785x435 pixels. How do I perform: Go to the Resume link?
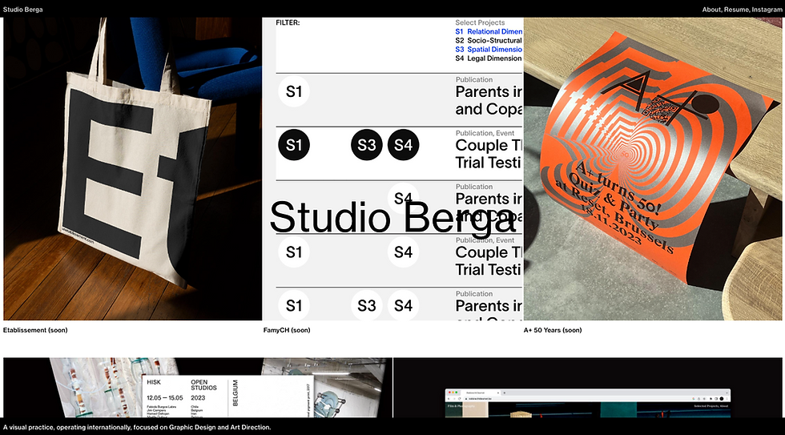coord(736,10)
